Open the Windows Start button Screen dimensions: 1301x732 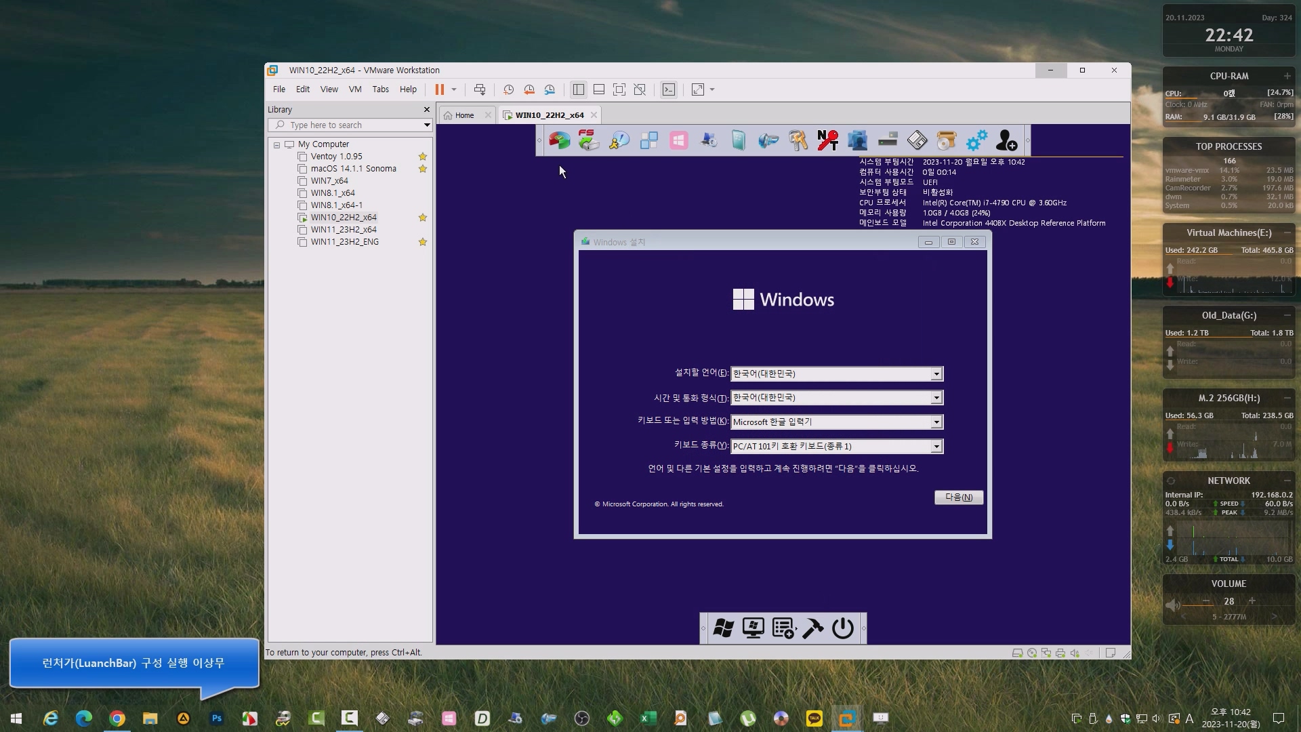(16, 718)
